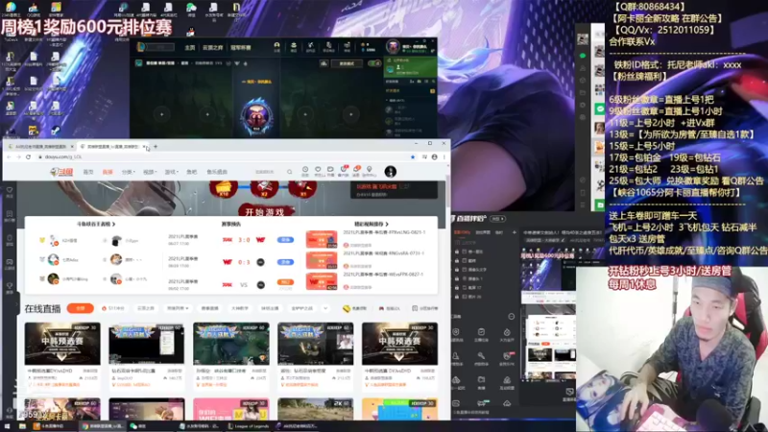Toggle lock on the 图片 source row
This screenshot has width=768, height=432.
[457, 297]
